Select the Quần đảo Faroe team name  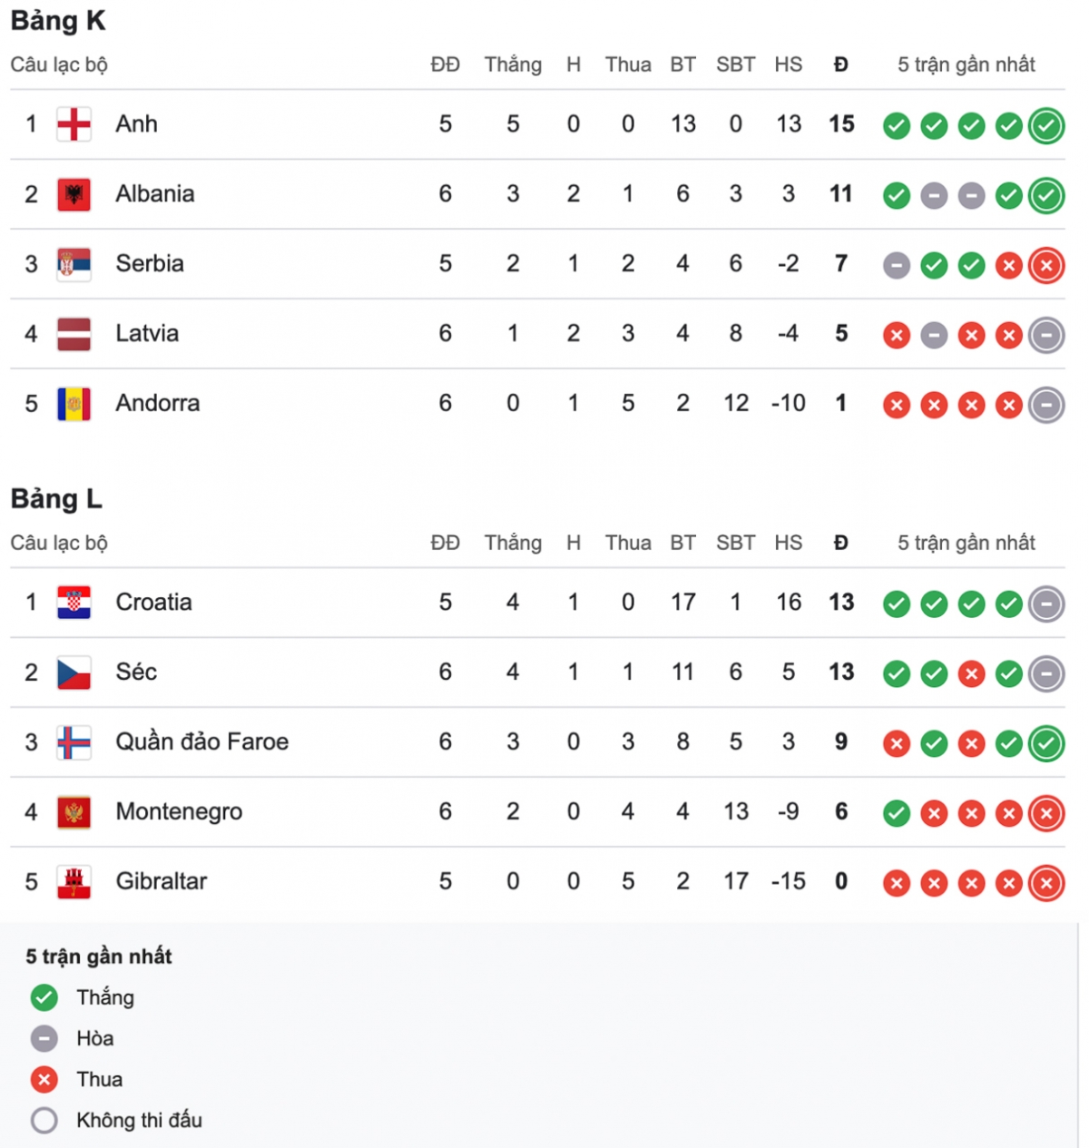click(x=201, y=741)
